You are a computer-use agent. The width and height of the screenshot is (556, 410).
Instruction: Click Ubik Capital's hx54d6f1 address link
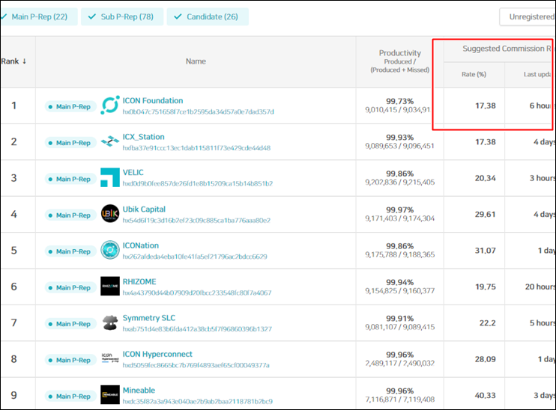click(x=196, y=220)
